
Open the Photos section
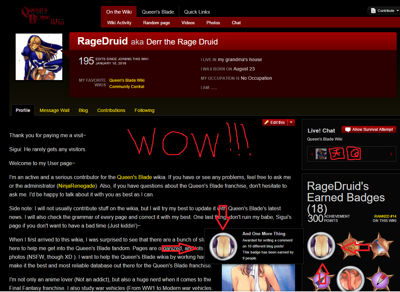tap(213, 23)
